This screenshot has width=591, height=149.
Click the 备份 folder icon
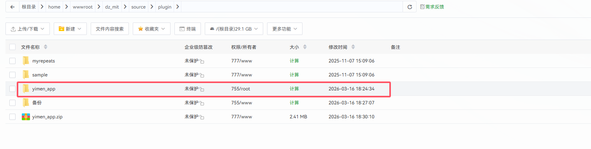pos(26,103)
